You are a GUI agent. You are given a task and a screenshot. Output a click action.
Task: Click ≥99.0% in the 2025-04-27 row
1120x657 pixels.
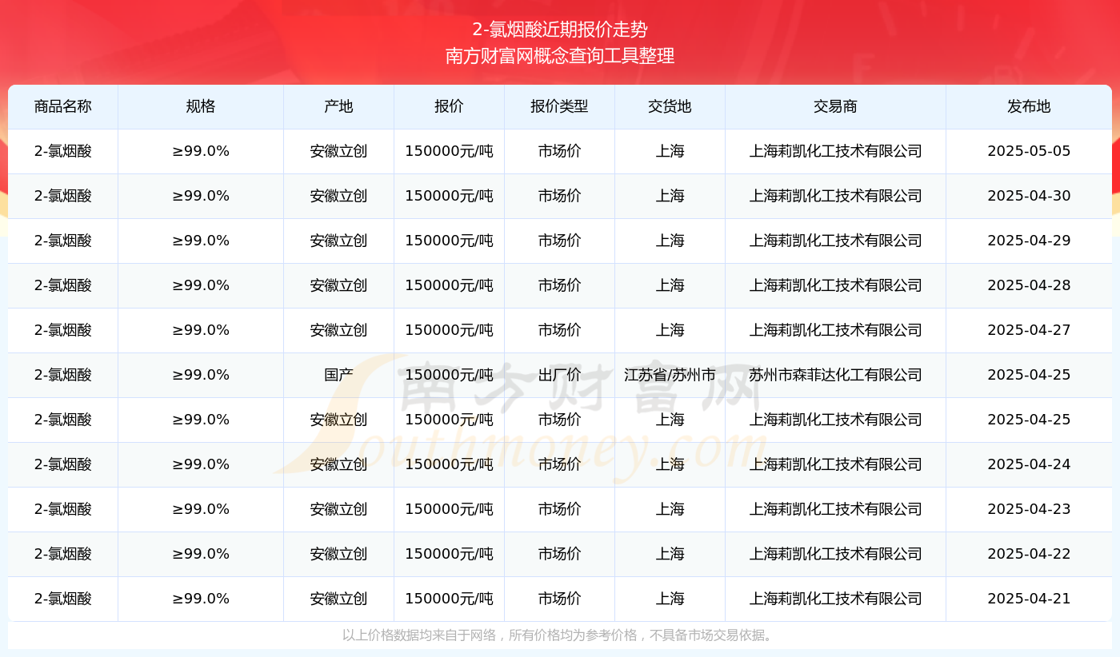(201, 330)
